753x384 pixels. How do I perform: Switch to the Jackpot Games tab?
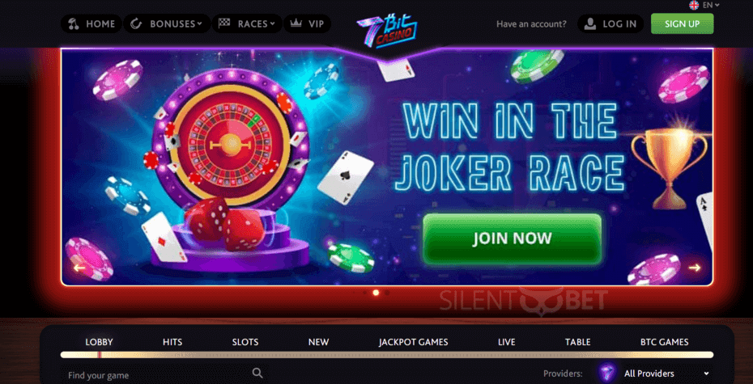point(413,342)
